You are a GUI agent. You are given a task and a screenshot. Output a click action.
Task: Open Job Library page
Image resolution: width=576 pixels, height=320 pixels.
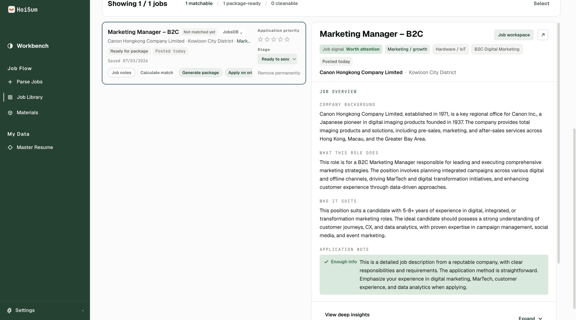tap(30, 97)
